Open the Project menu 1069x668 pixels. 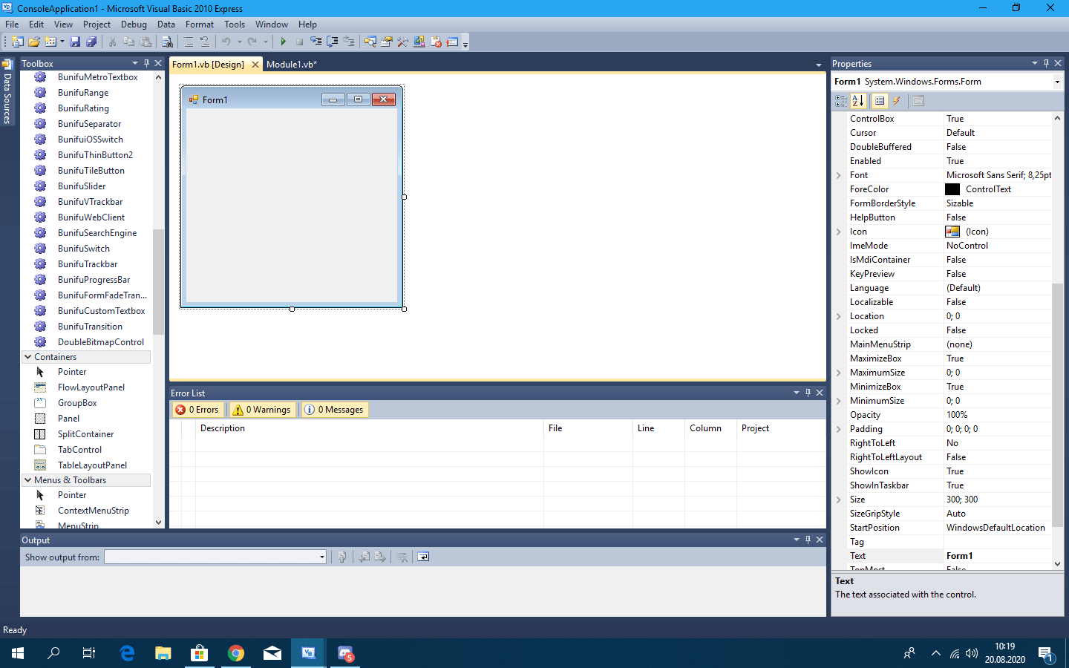(x=97, y=24)
